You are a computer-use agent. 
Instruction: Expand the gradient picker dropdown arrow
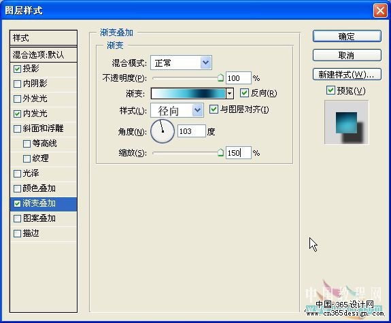point(229,94)
